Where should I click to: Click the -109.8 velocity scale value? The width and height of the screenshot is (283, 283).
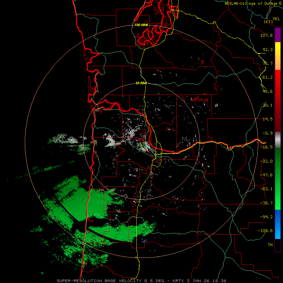click(x=265, y=231)
